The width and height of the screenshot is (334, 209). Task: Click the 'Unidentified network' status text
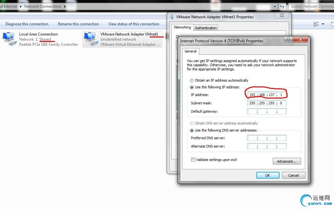pos(118,39)
